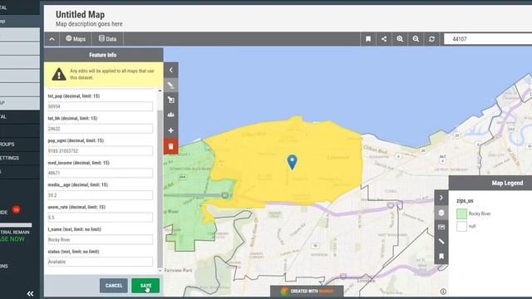Viewport: 532px width, 299px height.
Task: Click the med_income input field
Action: pos(101,173)
